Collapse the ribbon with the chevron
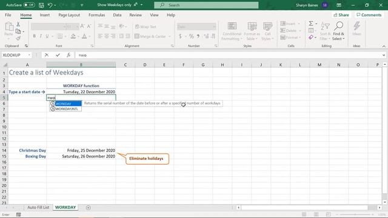The width and height of the screenshot is (388, 218). 384,46
